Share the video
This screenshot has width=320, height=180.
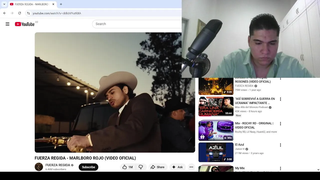click(x=157, y=167)
